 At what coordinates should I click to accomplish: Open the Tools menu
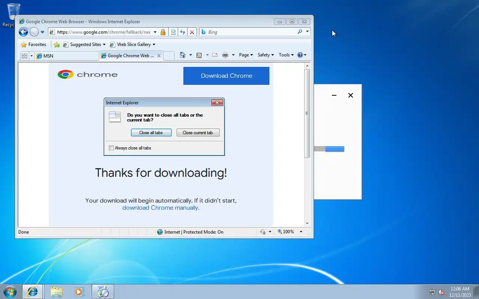pos(286,55)
